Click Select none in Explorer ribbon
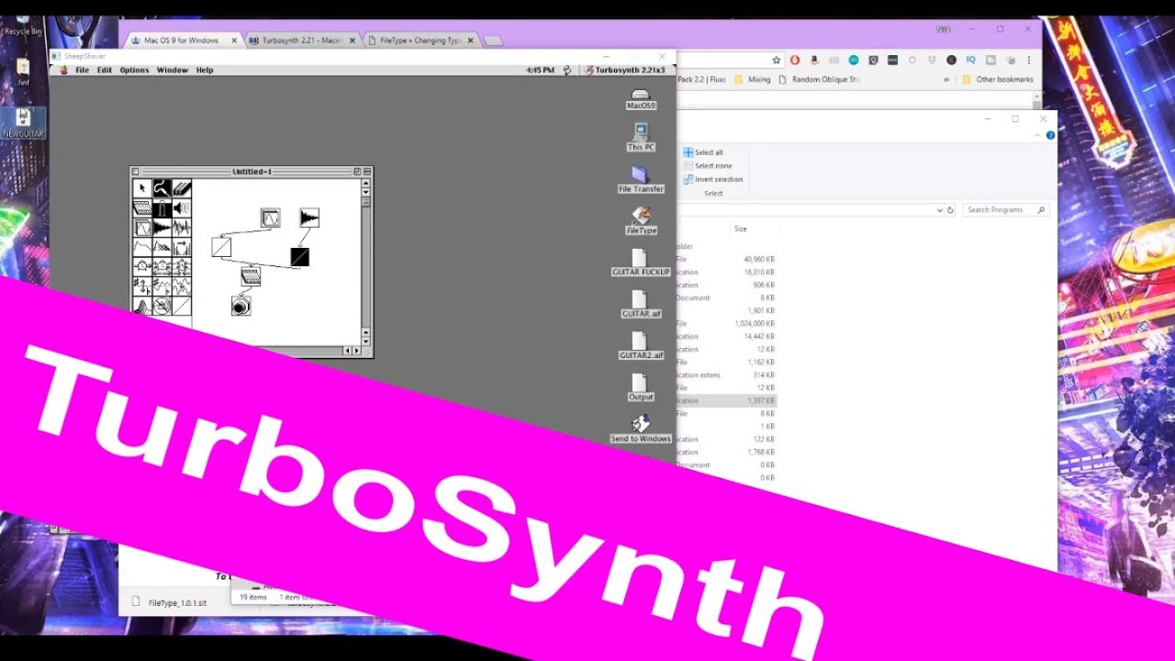This screenshot has width=1175, height=661. click(707, 166)
